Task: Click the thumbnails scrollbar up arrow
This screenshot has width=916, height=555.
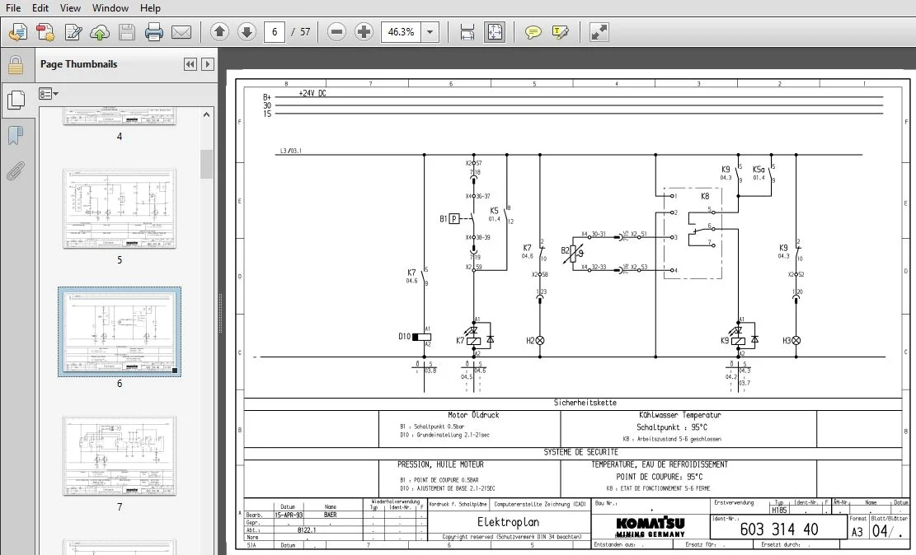Action: click(x=206, y=115)
